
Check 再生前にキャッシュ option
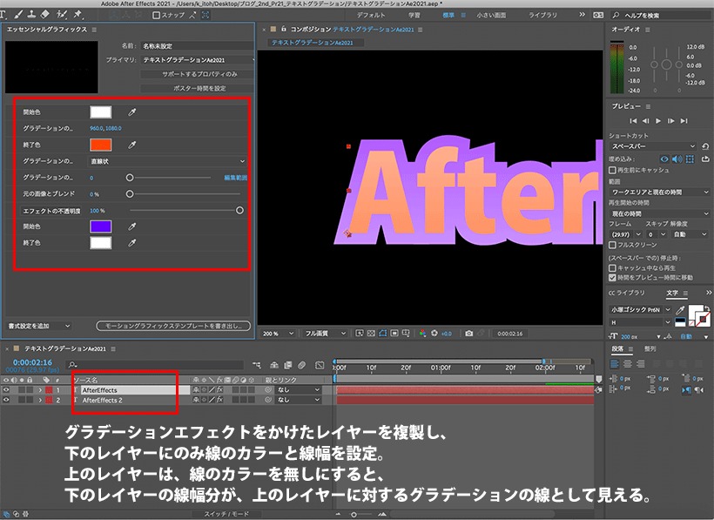[612, 170]
